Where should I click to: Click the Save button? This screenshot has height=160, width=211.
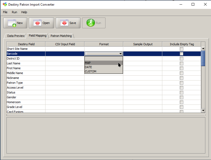pos(68,23)
